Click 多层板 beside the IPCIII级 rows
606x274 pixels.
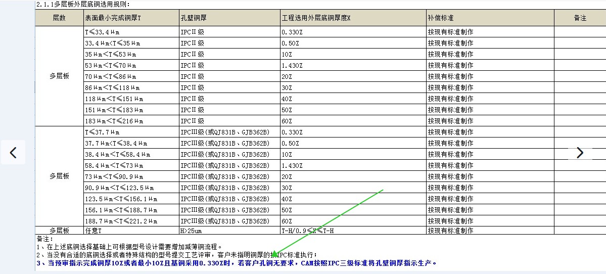coord(59,176)
